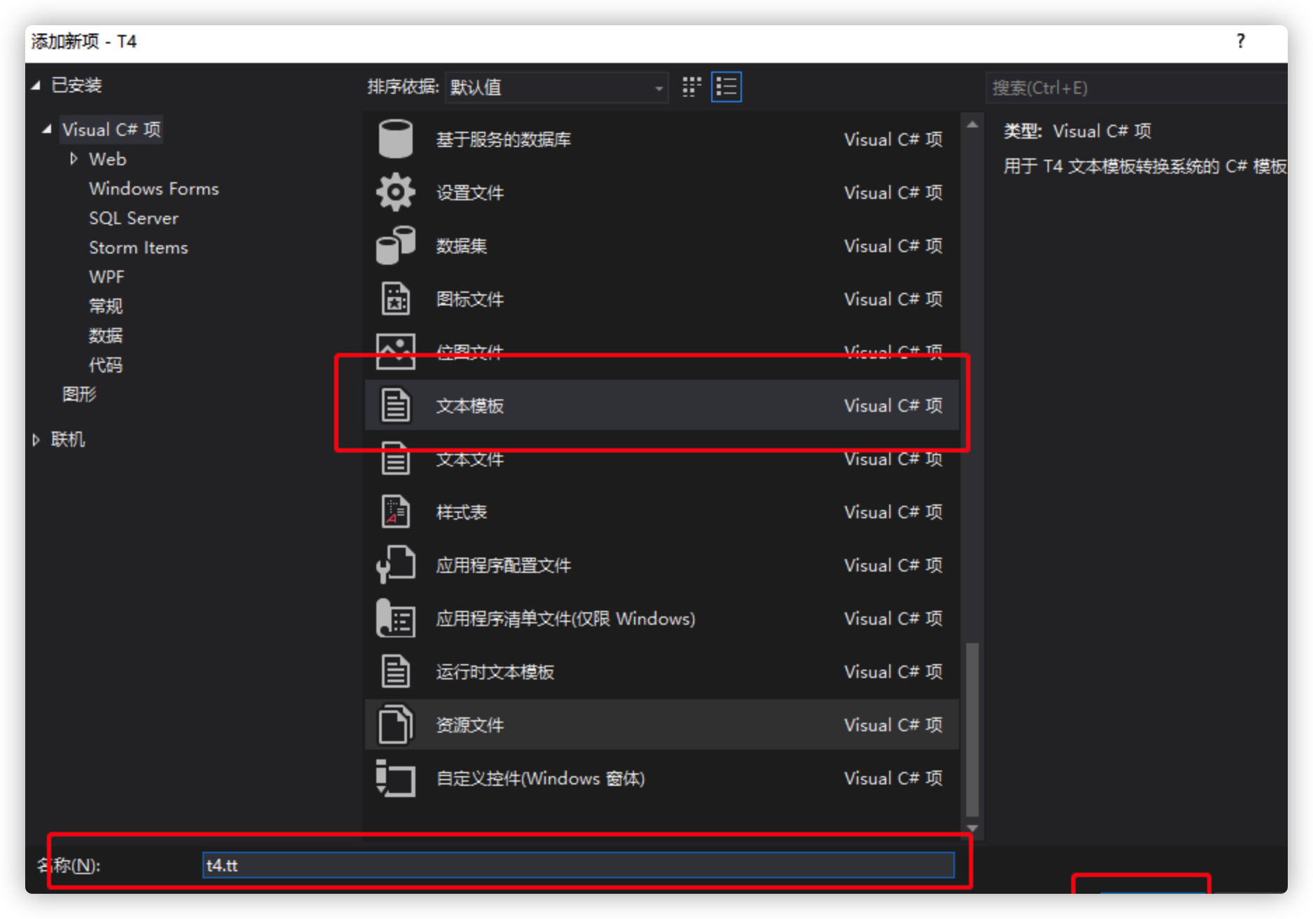Viewport: 1313px width, 919px height.
Task: Switch to small icons grid view
Action: 692,87
